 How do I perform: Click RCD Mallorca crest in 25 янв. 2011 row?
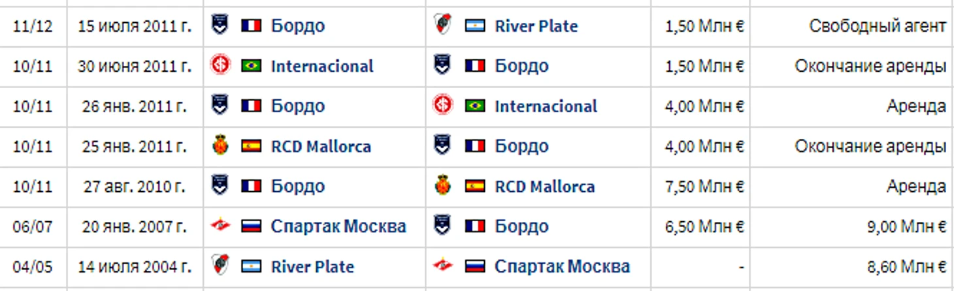(x=221, y=145)
